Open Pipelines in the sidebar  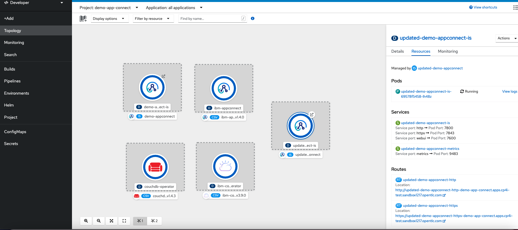12,81
